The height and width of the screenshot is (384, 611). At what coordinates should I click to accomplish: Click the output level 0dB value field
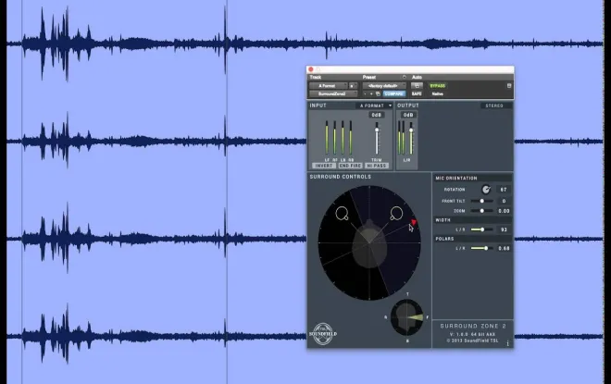coord(408,115)
